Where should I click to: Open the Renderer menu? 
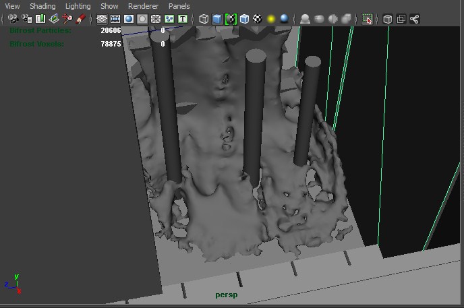click(x=143, y=6)
